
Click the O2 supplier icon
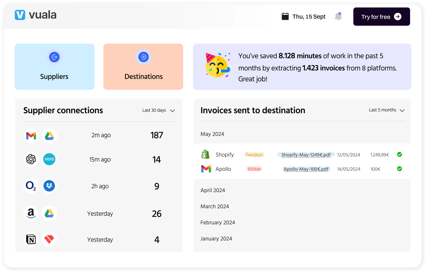[31, 186]
